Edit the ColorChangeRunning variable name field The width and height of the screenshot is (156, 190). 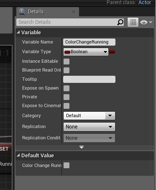[x=89, y=42]
